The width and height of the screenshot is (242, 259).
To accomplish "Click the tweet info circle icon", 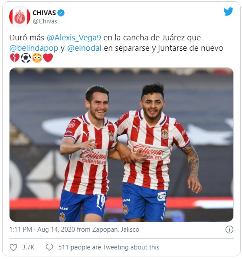I will (x=229, y=229).
